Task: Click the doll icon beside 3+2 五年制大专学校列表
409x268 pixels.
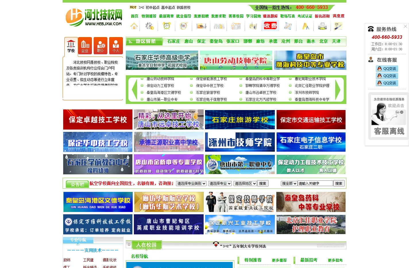Action: 216,244
